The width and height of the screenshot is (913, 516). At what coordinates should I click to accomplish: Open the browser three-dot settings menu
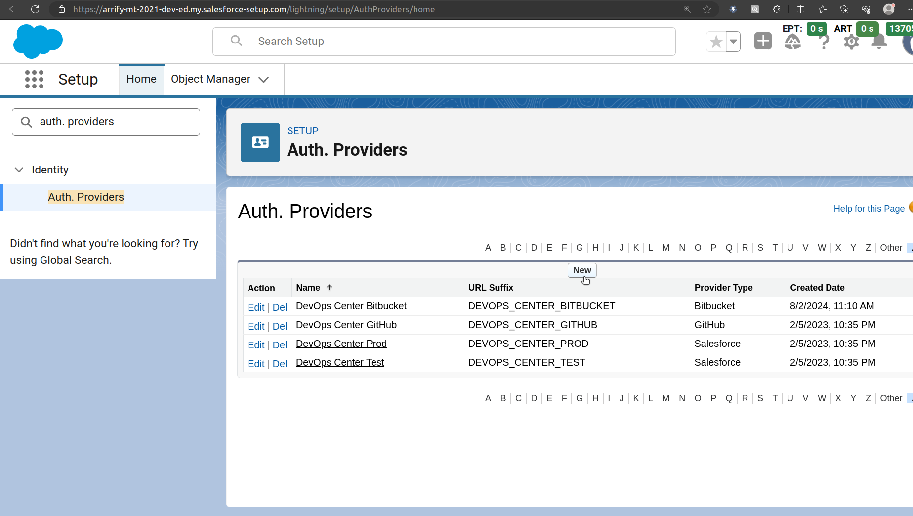[x=908, y=9]
